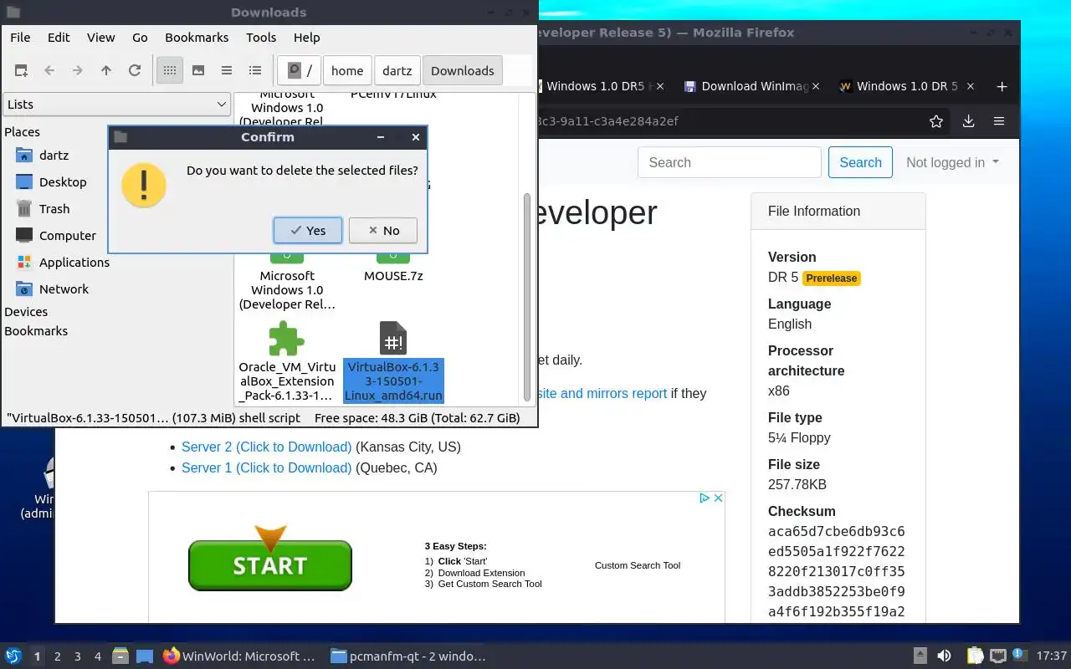The width and height of the screenshot is (1071, 669).
Task: Click the WinWorld Search button
Action: point(860,162)
